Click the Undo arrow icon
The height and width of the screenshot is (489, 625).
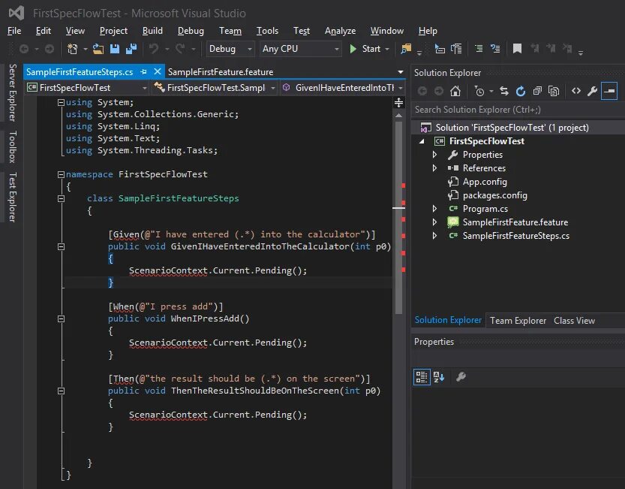(154, 49)
